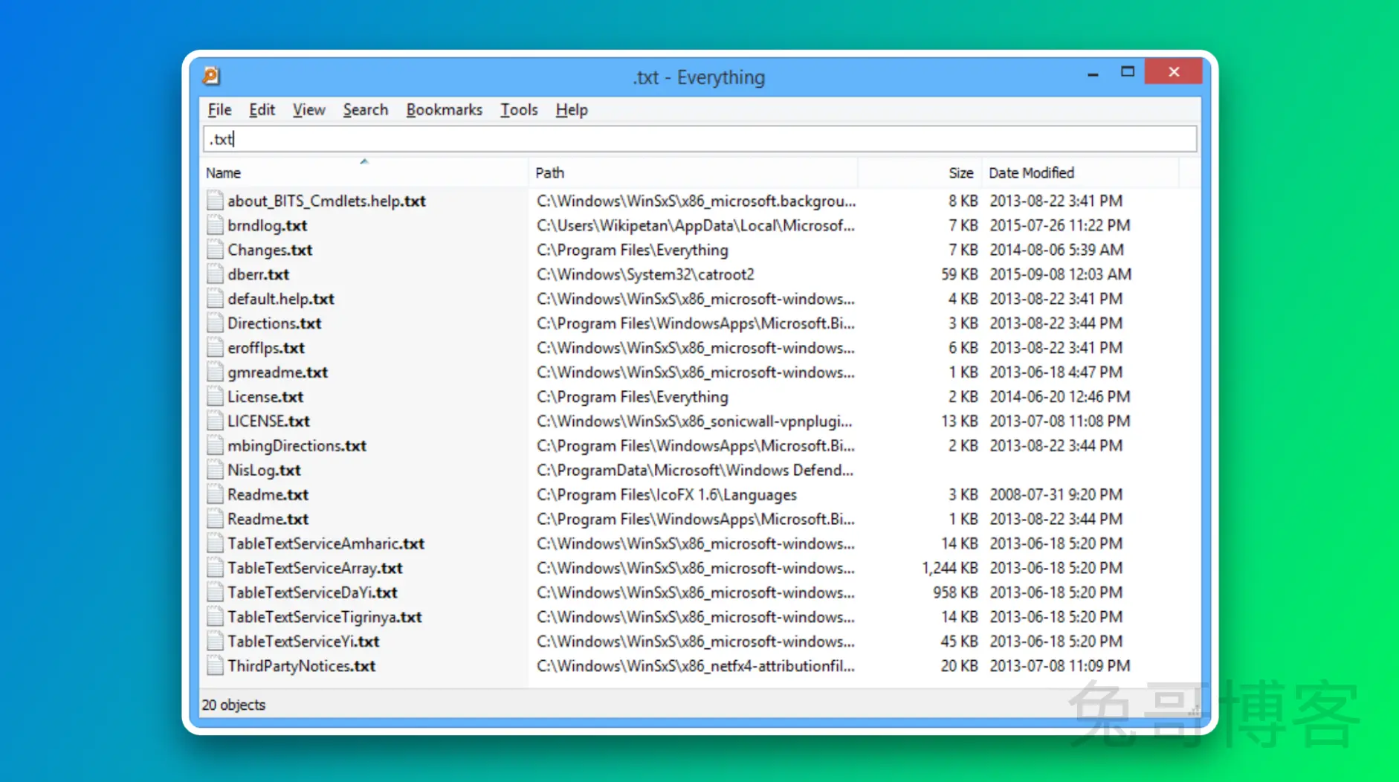The width and height of the screenshot is (1399, 782).
Task: Open the Edit menu
Action: [x=262, y=110]
